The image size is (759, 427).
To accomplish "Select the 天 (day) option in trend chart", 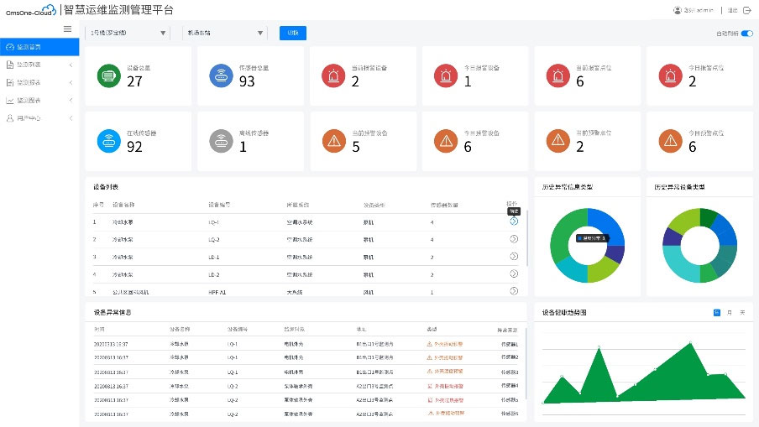I will [741, 312].
